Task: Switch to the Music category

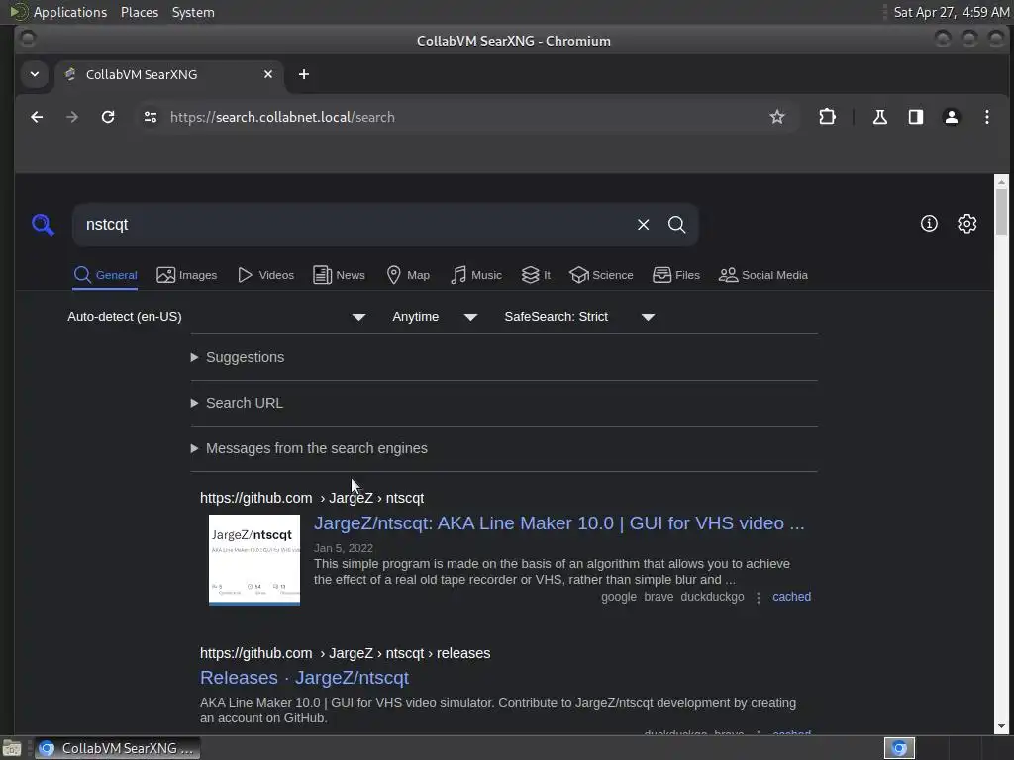Action: pos(476,275)
